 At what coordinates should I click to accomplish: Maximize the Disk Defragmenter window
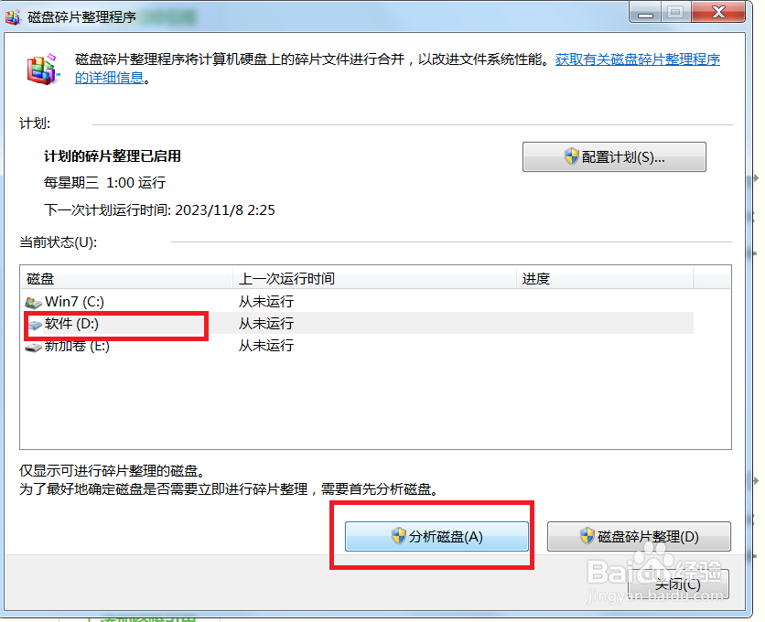click(x=675, y=13)
